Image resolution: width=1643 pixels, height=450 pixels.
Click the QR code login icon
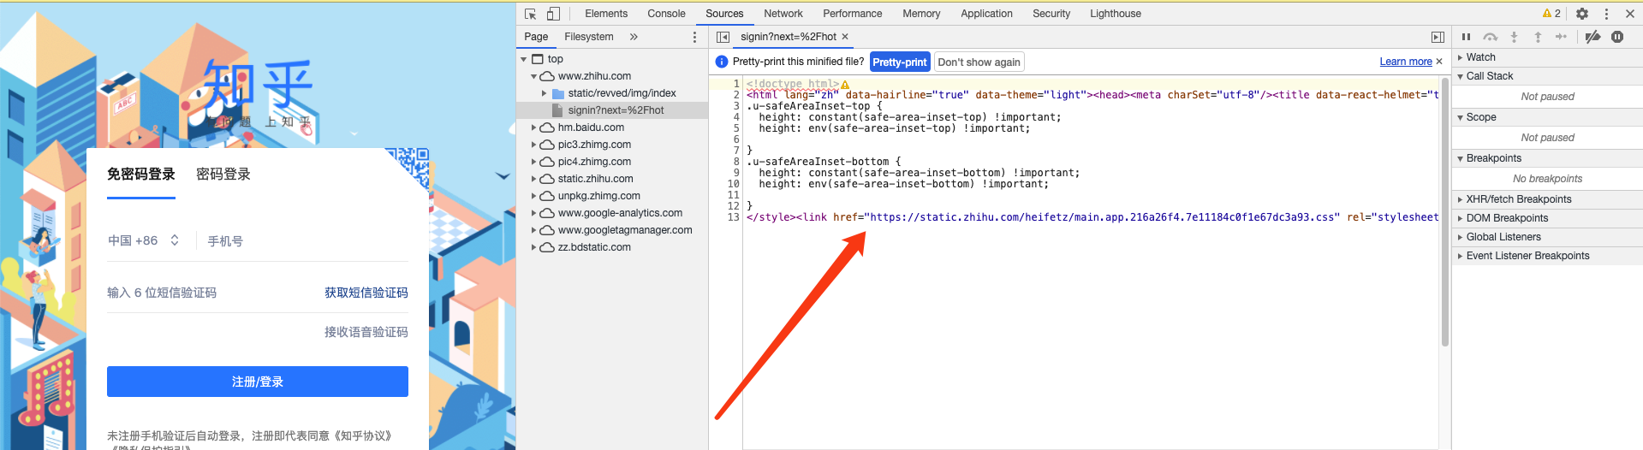pos(408,168)
